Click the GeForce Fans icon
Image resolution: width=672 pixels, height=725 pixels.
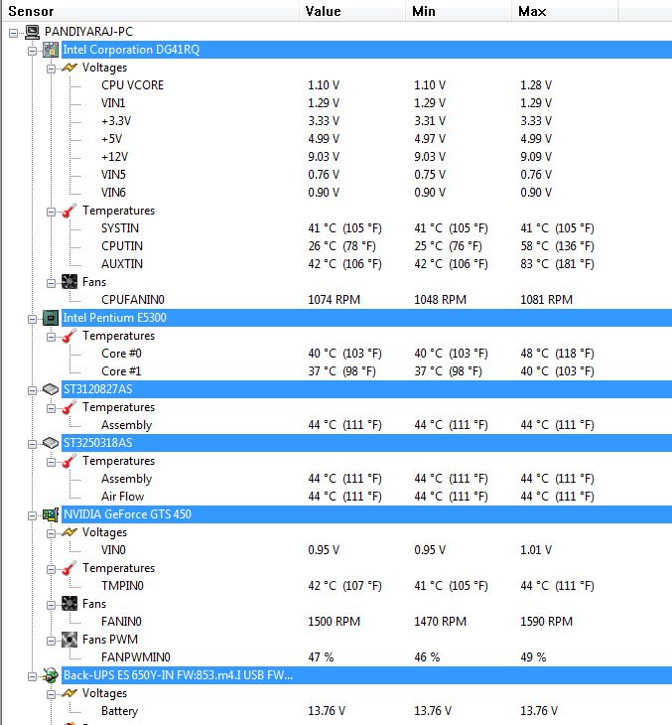(69, 604)
